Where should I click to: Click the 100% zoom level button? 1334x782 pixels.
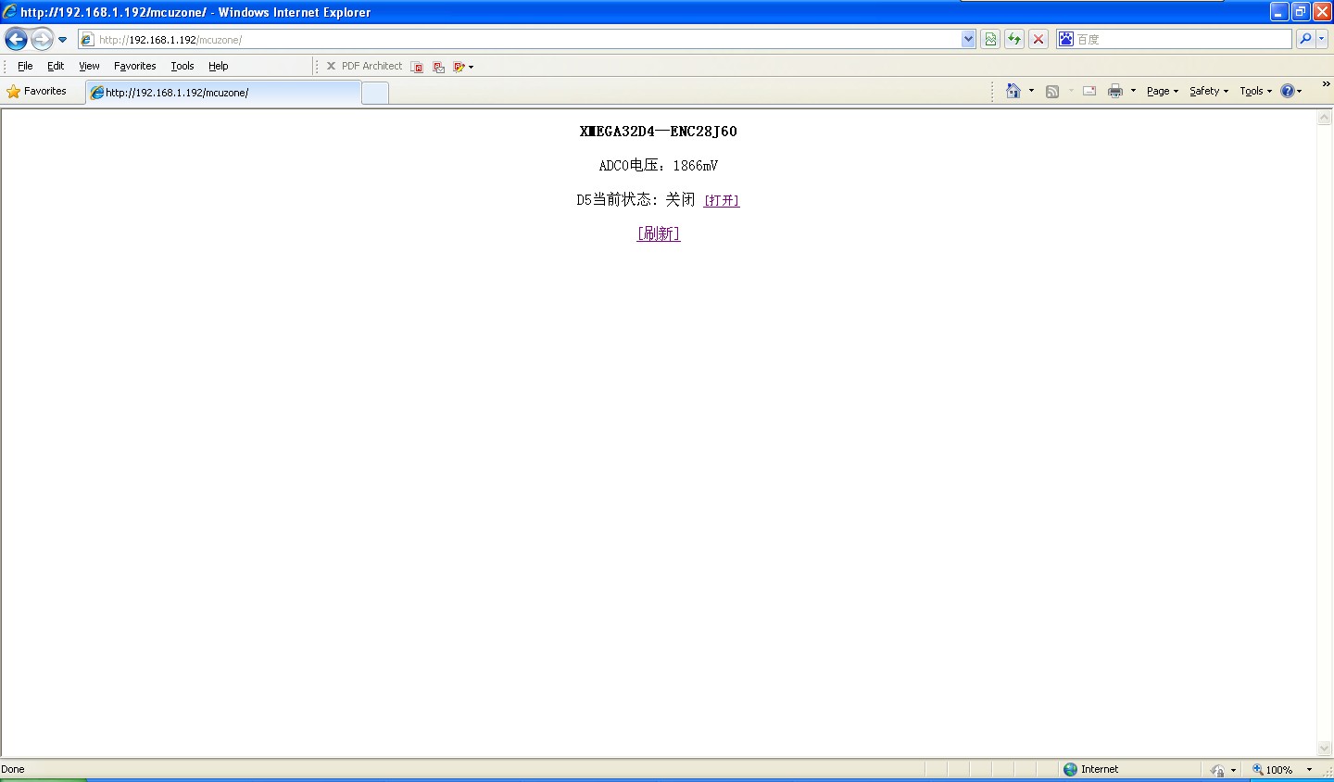[x=1272, y=770]
